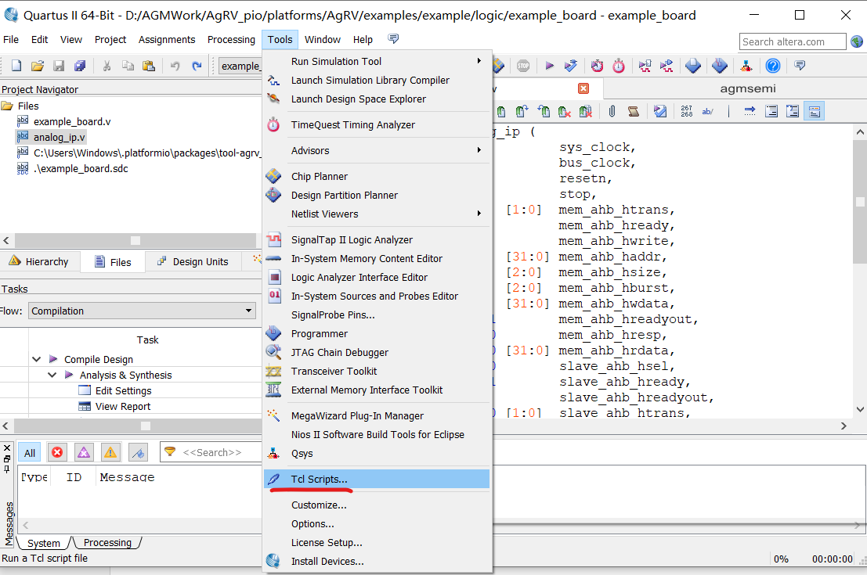
Task: Click the Start Compilation purple play icon
Action: 549,66
